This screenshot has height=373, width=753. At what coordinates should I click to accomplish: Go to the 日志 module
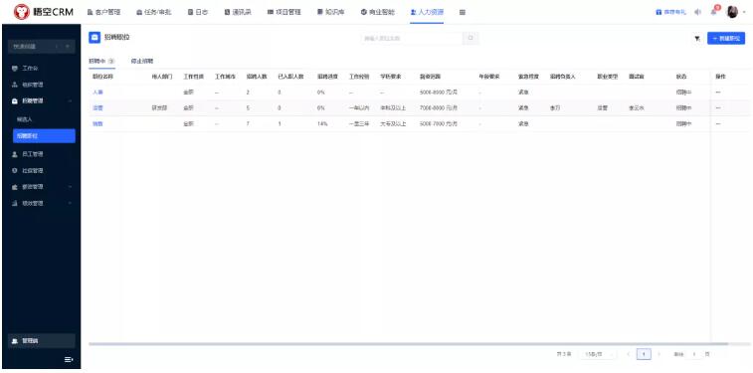click(197, 12)
